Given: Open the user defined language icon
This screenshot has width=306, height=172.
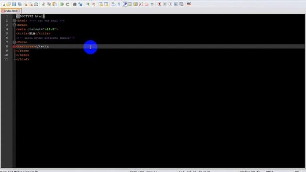Looking at the screenshot, I should click(130, 4).
